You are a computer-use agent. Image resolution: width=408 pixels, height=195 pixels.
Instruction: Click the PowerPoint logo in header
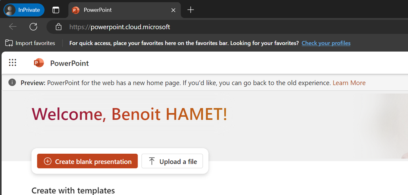39,63
